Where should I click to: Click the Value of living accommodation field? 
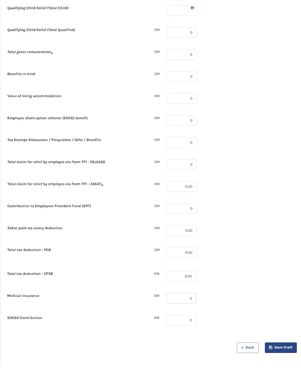point(181,98)
